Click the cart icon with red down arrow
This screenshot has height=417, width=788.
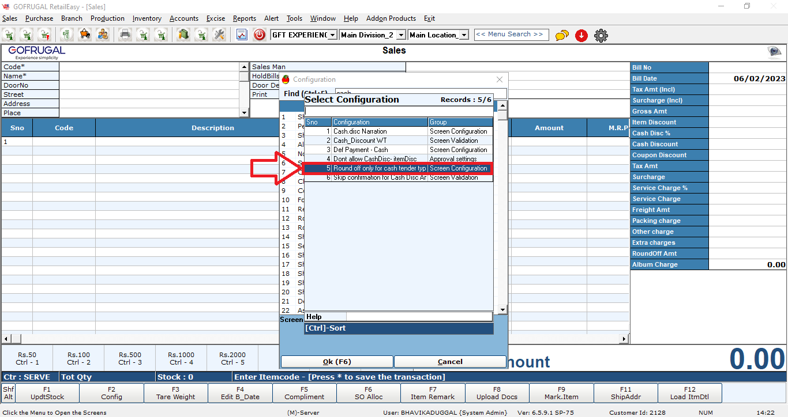coord(44,35)
